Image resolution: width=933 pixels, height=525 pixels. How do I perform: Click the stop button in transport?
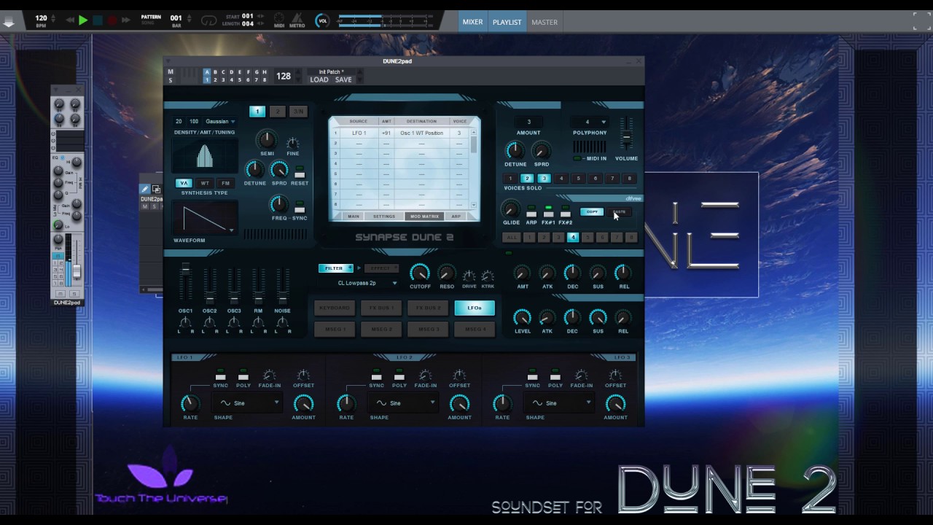98,20
